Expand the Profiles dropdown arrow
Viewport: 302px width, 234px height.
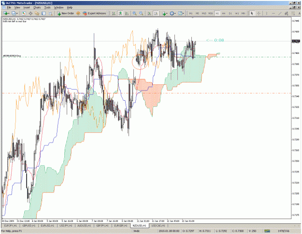[17, 13]
